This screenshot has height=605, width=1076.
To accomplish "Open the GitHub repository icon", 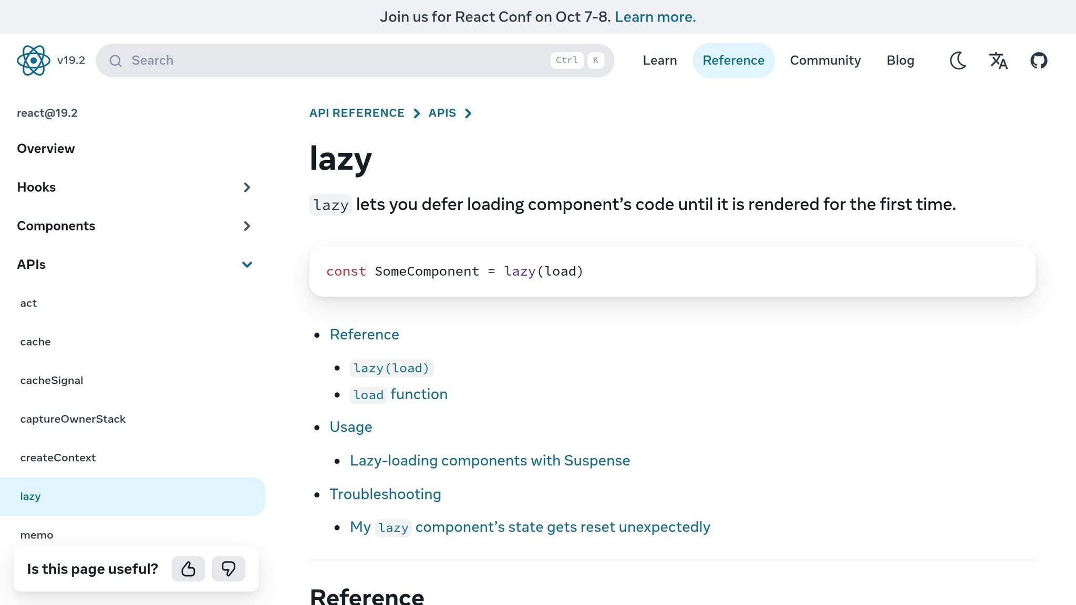I will click(1039, 60).
